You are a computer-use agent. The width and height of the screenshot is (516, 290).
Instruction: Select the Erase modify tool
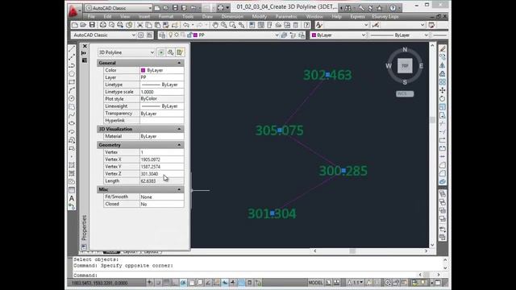point(443,49)
